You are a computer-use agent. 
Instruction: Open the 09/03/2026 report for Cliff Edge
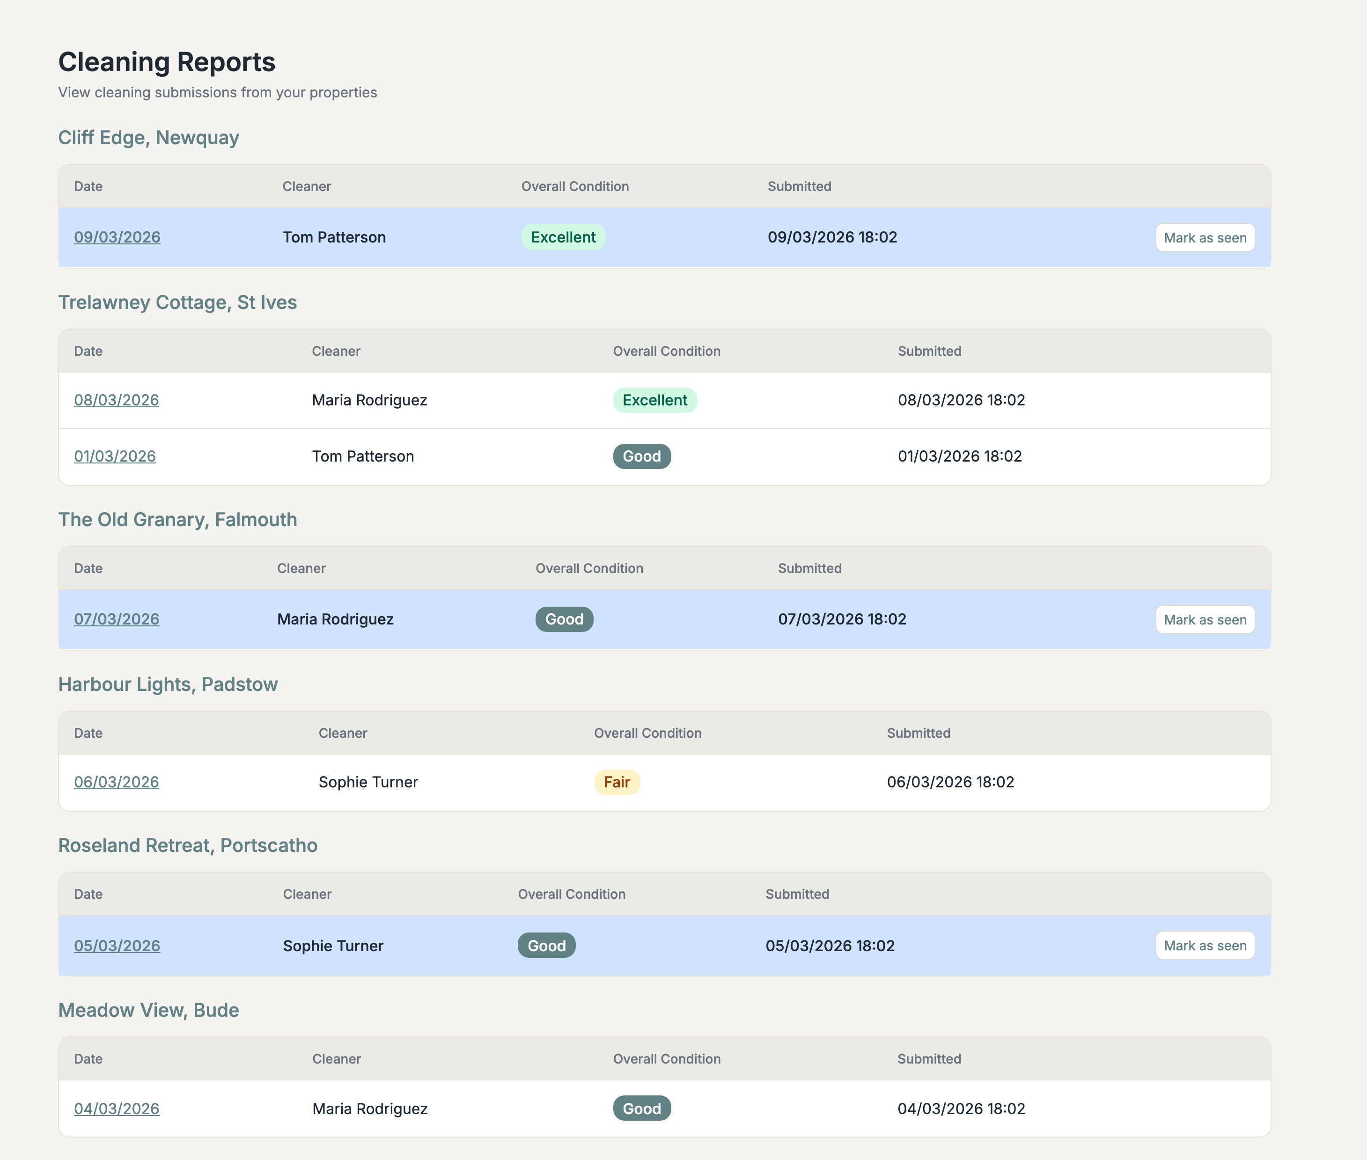[117, 237]
